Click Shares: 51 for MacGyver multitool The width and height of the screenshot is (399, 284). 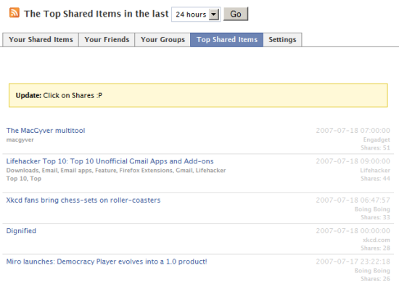point(375,147)
